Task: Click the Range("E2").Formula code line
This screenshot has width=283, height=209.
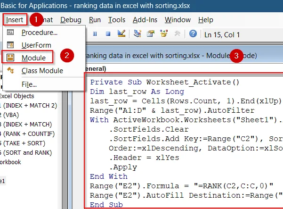Action: (182, 186)
